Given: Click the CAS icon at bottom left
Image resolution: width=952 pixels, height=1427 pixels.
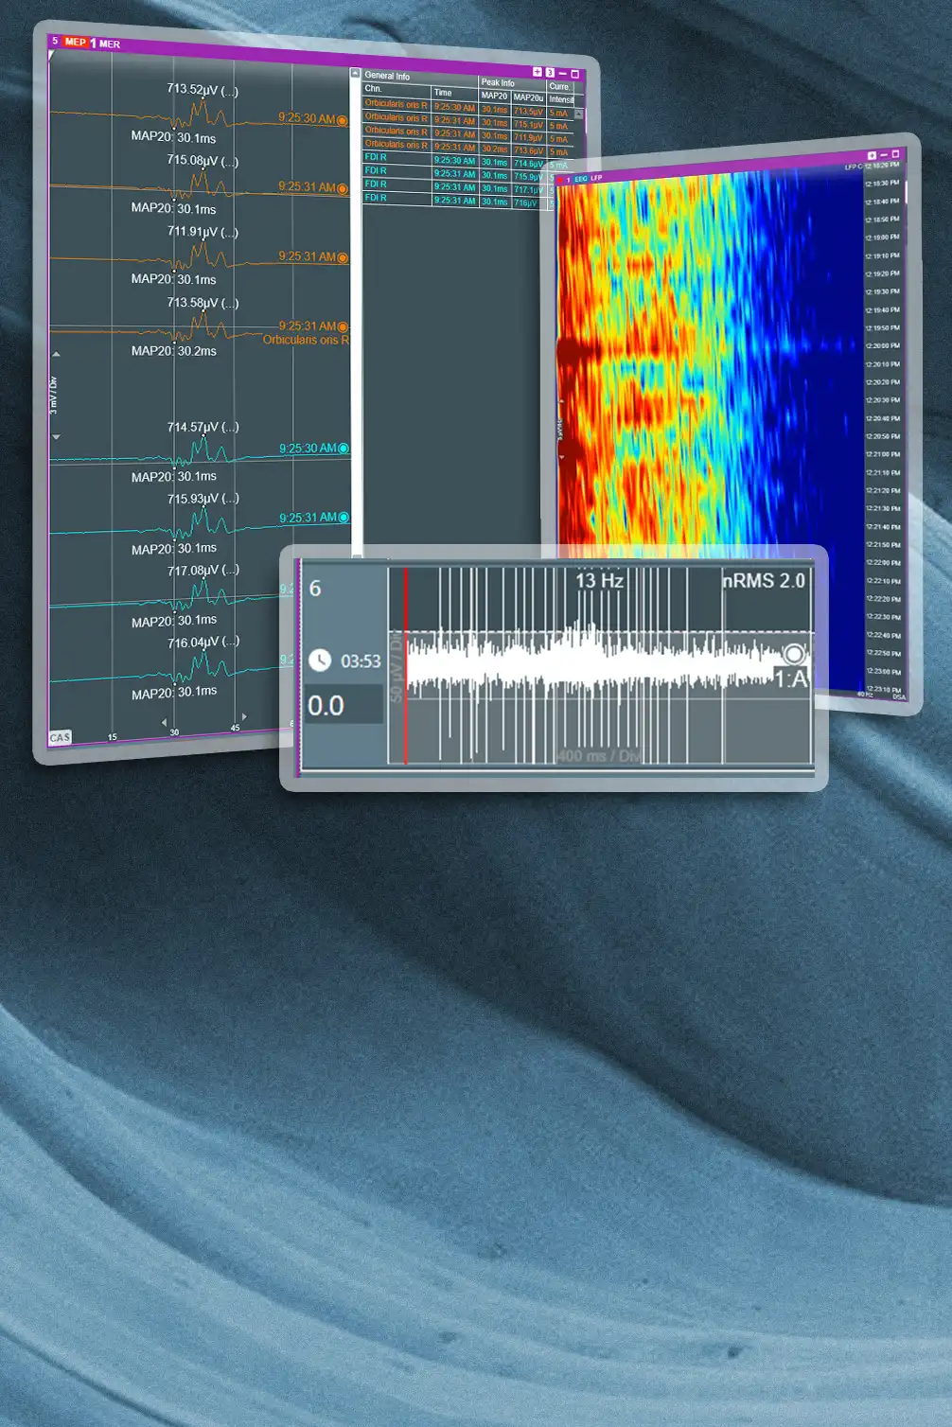Looking at the screenshot, I should pos(60,737).
